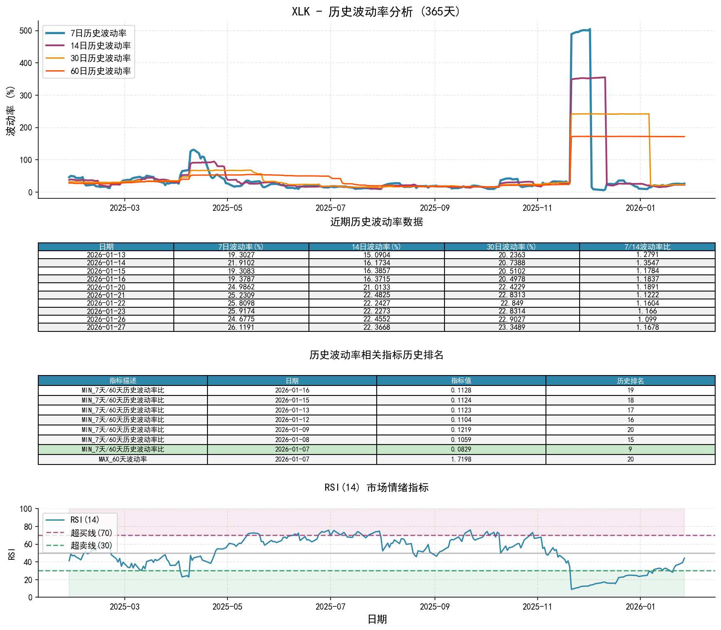This screenshot has height=630, width=721.
Task: Select the MAX_60天波动率 row label
Action: coord(123,460)
